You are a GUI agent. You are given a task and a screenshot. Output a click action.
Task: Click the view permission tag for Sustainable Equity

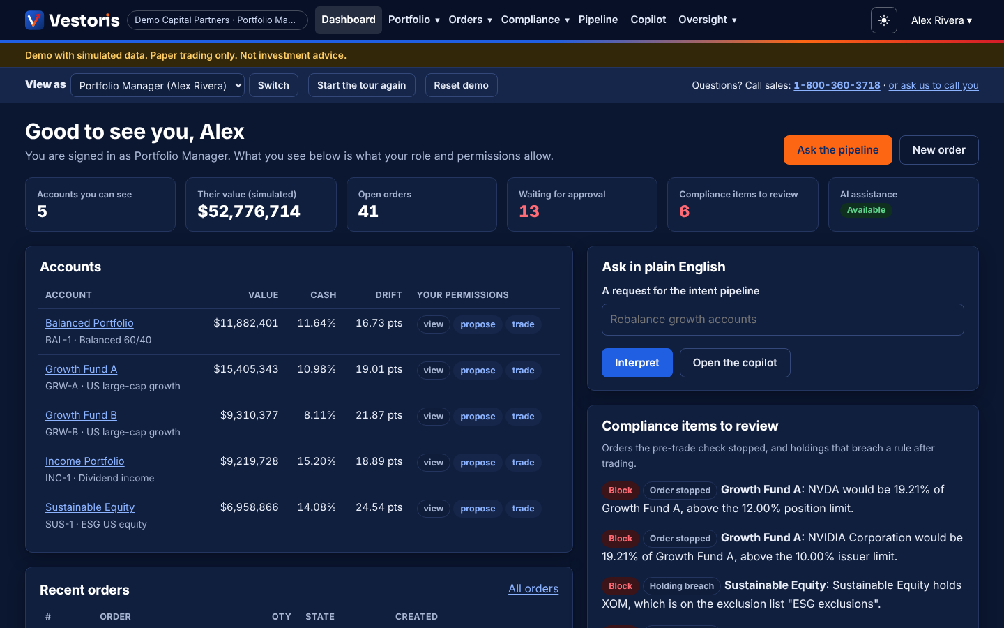coord(434,509)
